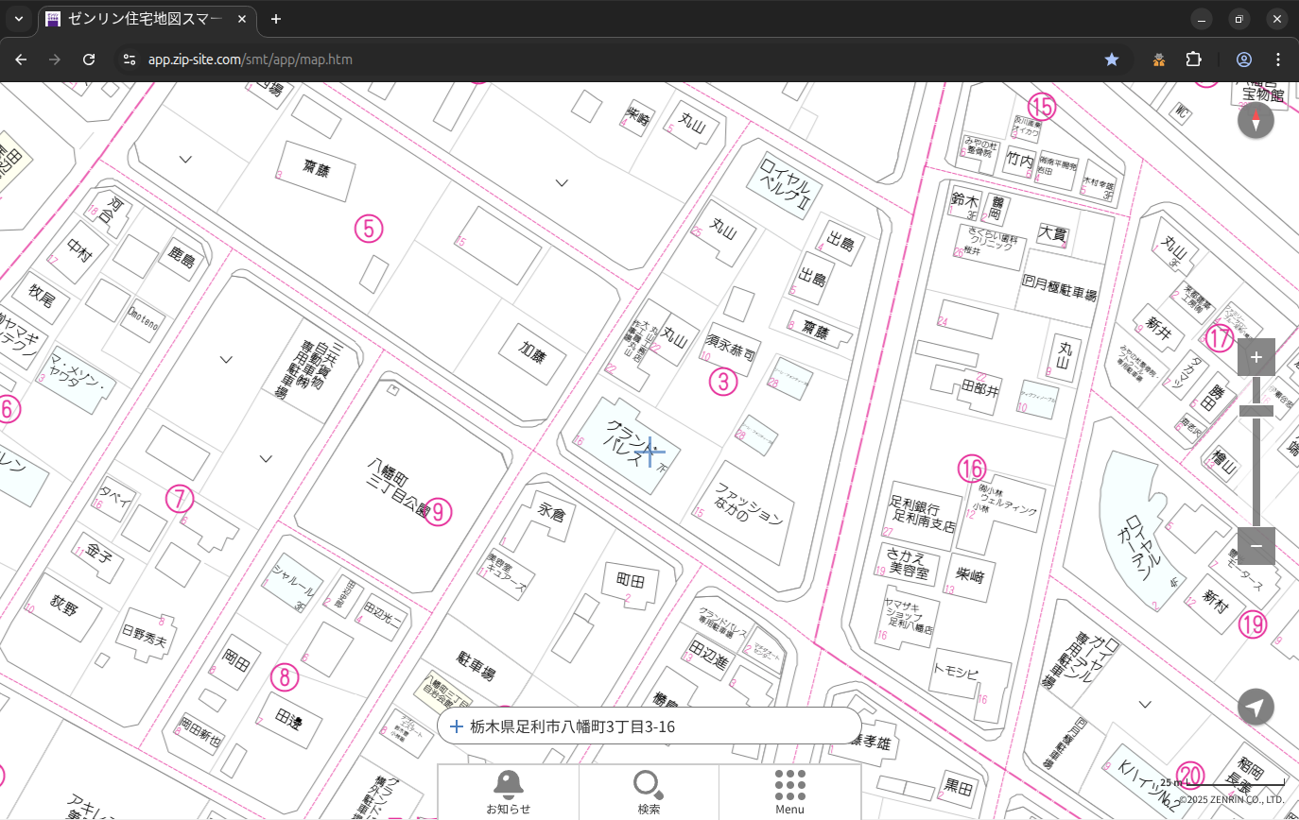View site information icon in address bar

pyautogui.click(x=130, y=60)
